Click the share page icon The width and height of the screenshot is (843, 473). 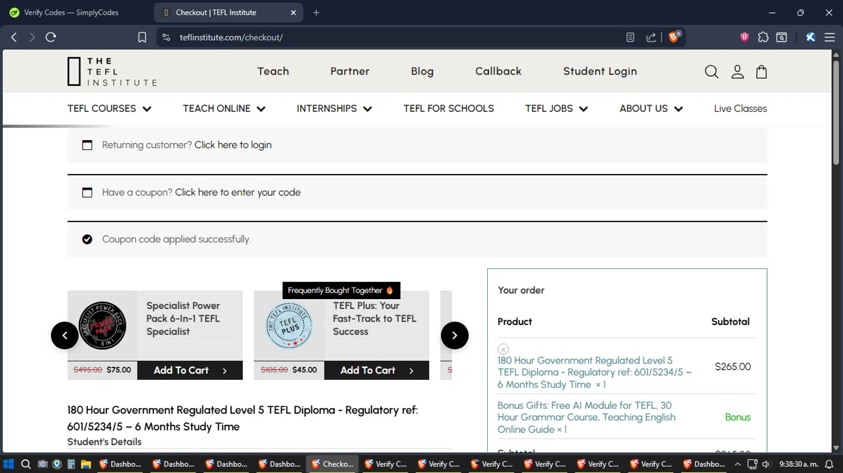tap(651, 37)
